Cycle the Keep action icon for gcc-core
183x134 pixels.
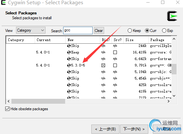(69, 52)
